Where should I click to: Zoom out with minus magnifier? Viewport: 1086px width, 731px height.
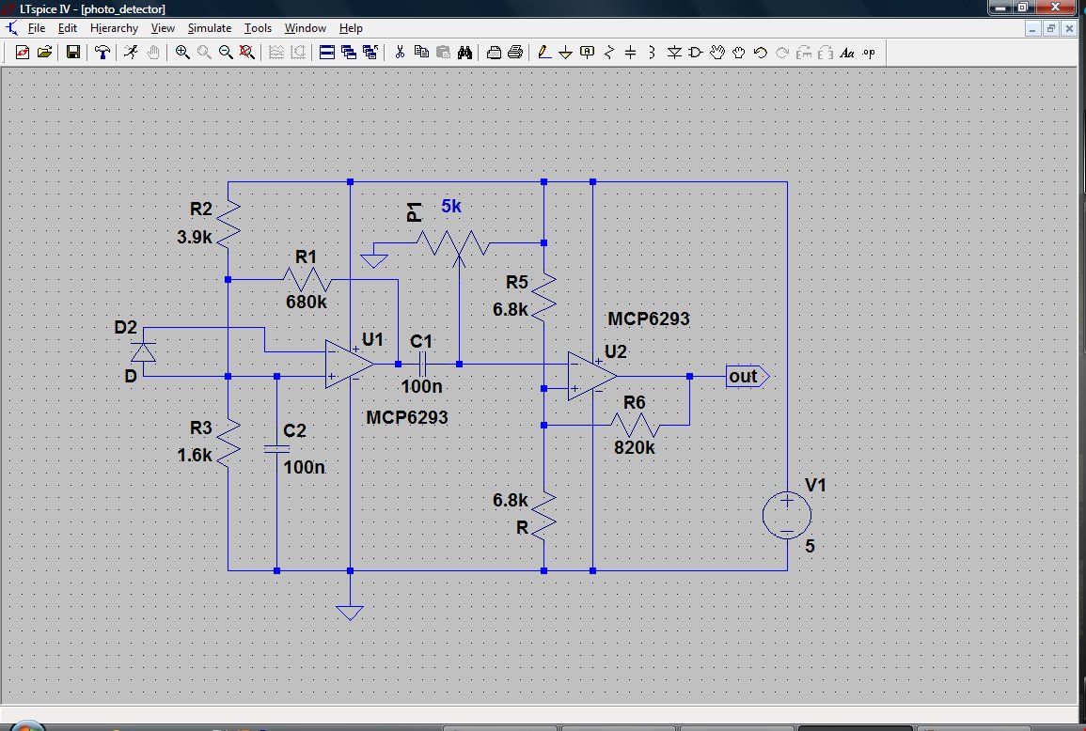225,52
